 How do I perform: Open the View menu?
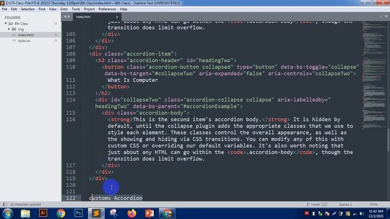tap(52, 9)
